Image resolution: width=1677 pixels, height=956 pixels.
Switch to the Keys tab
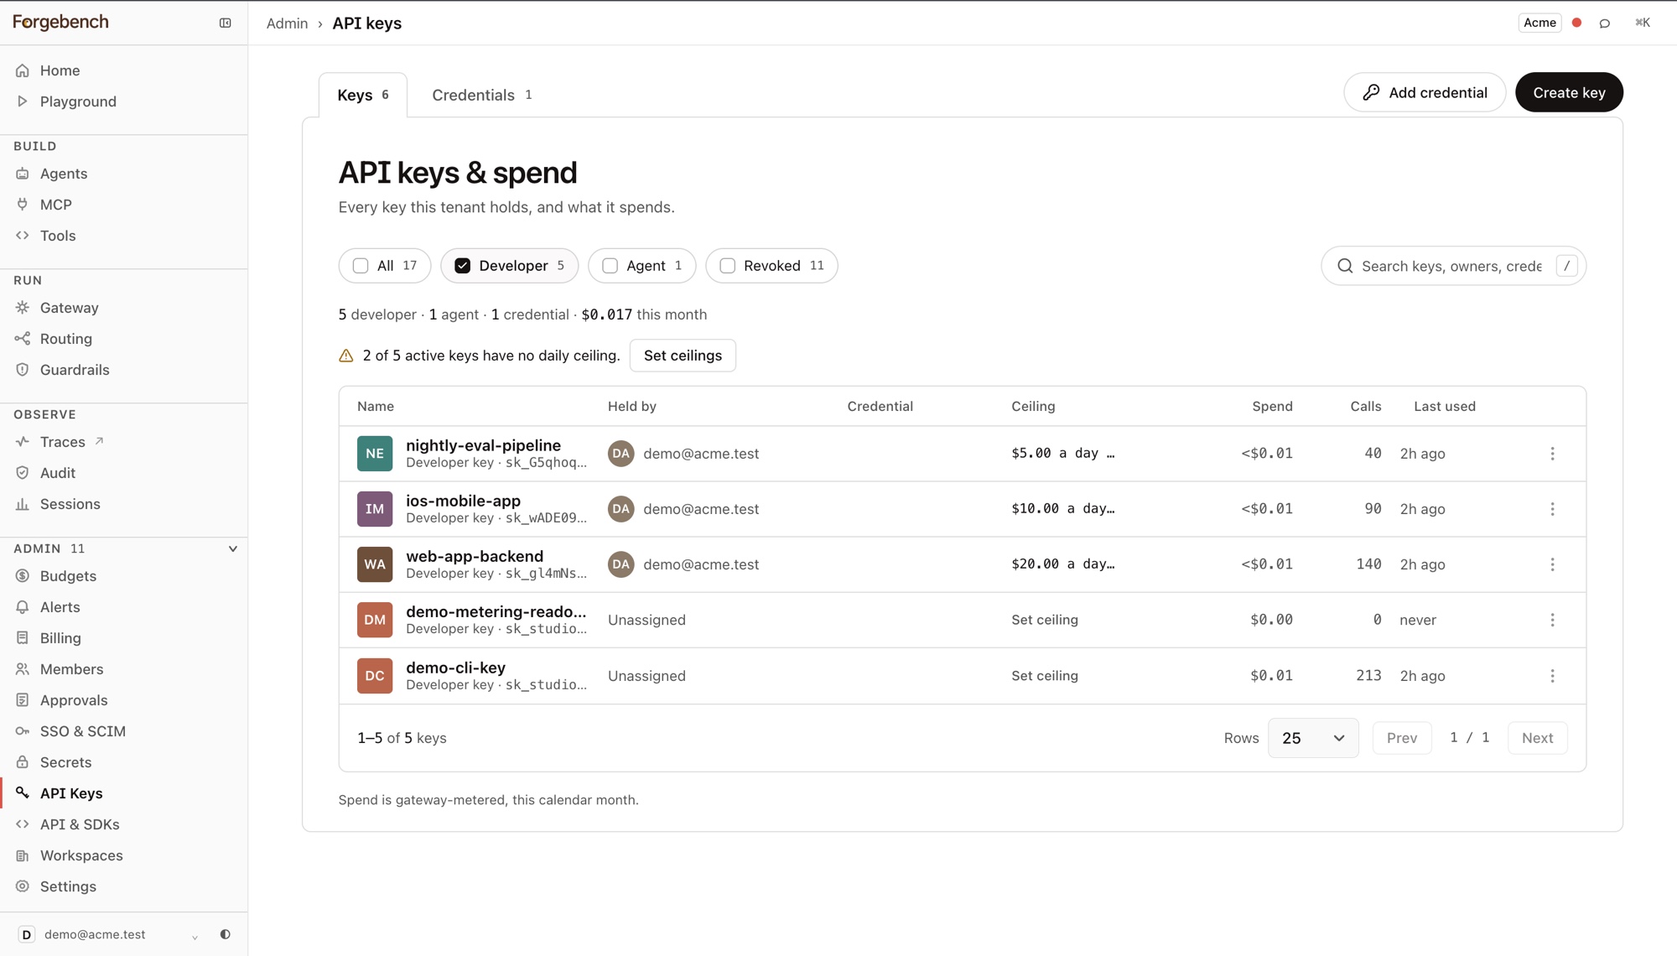(x=363, y=95)
